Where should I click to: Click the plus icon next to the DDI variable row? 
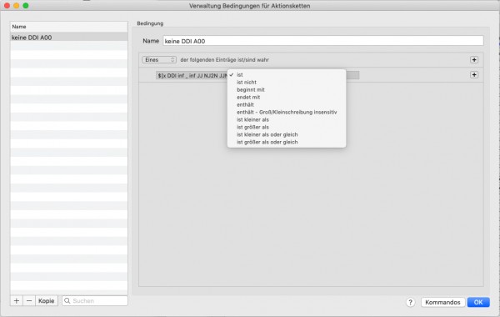click(474, 75)
